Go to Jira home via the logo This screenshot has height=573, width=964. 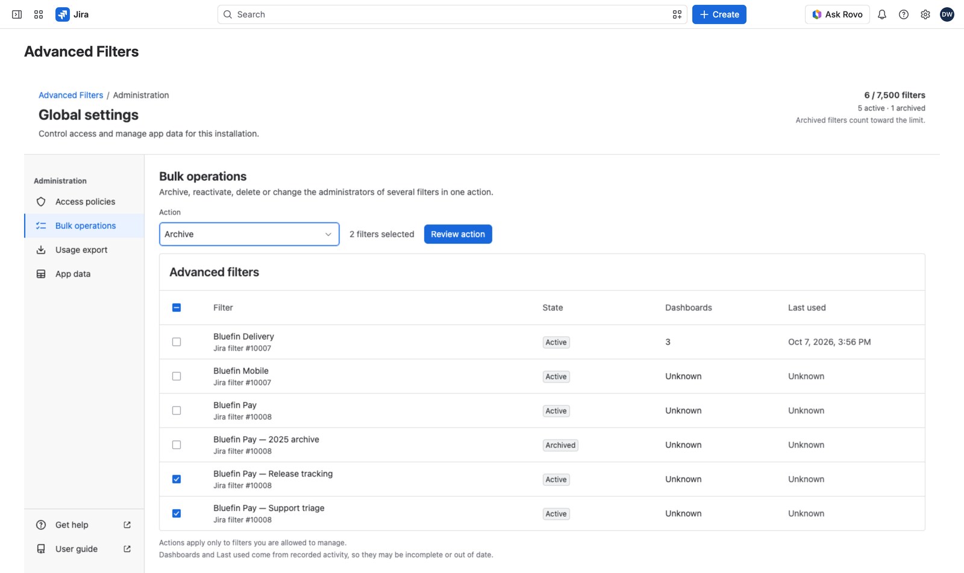pos(72,14)
